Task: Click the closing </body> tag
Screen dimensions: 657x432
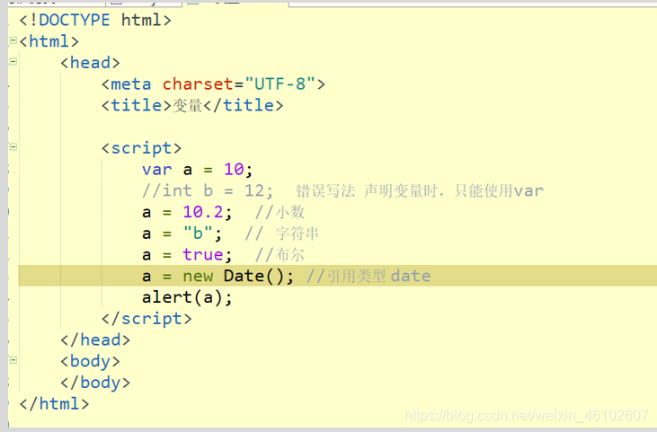Action: [x=95, y=383]
